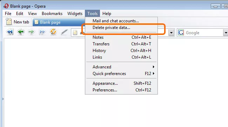Click the Google search engine logo icon
This screenshot has width=228, height=127.
pos(181,32)
